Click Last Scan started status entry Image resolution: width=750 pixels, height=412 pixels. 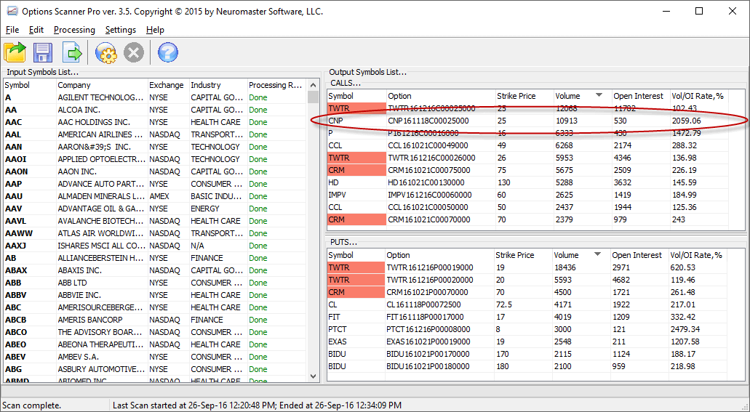pyautogui.click(x=257, y=405)
